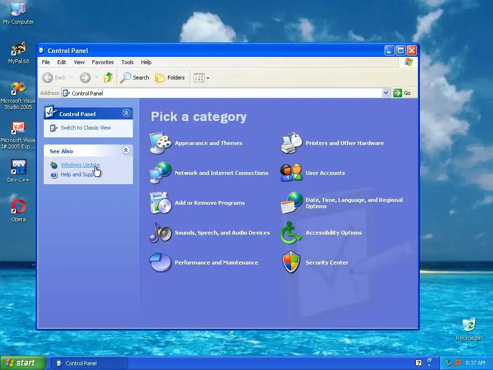Open Appearance and Themes category icon
The width and height of the screenshot is (493, 370).
(x=160, y=143)
